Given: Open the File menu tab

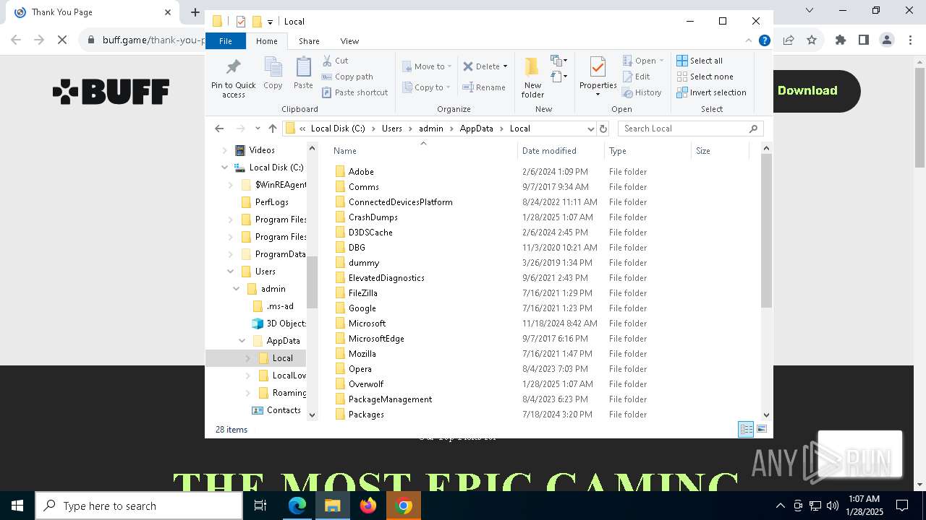Looking at the screenshot, I should (x=226, y=41).
